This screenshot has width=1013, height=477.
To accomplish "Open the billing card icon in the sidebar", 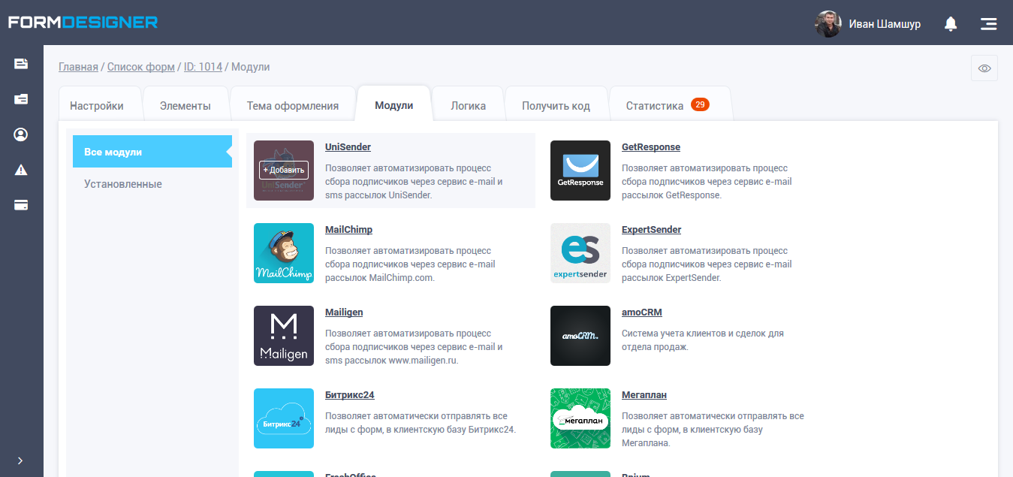I will (20, 204).
